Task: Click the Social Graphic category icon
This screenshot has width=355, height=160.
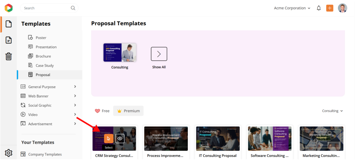Action: (23, 105)
